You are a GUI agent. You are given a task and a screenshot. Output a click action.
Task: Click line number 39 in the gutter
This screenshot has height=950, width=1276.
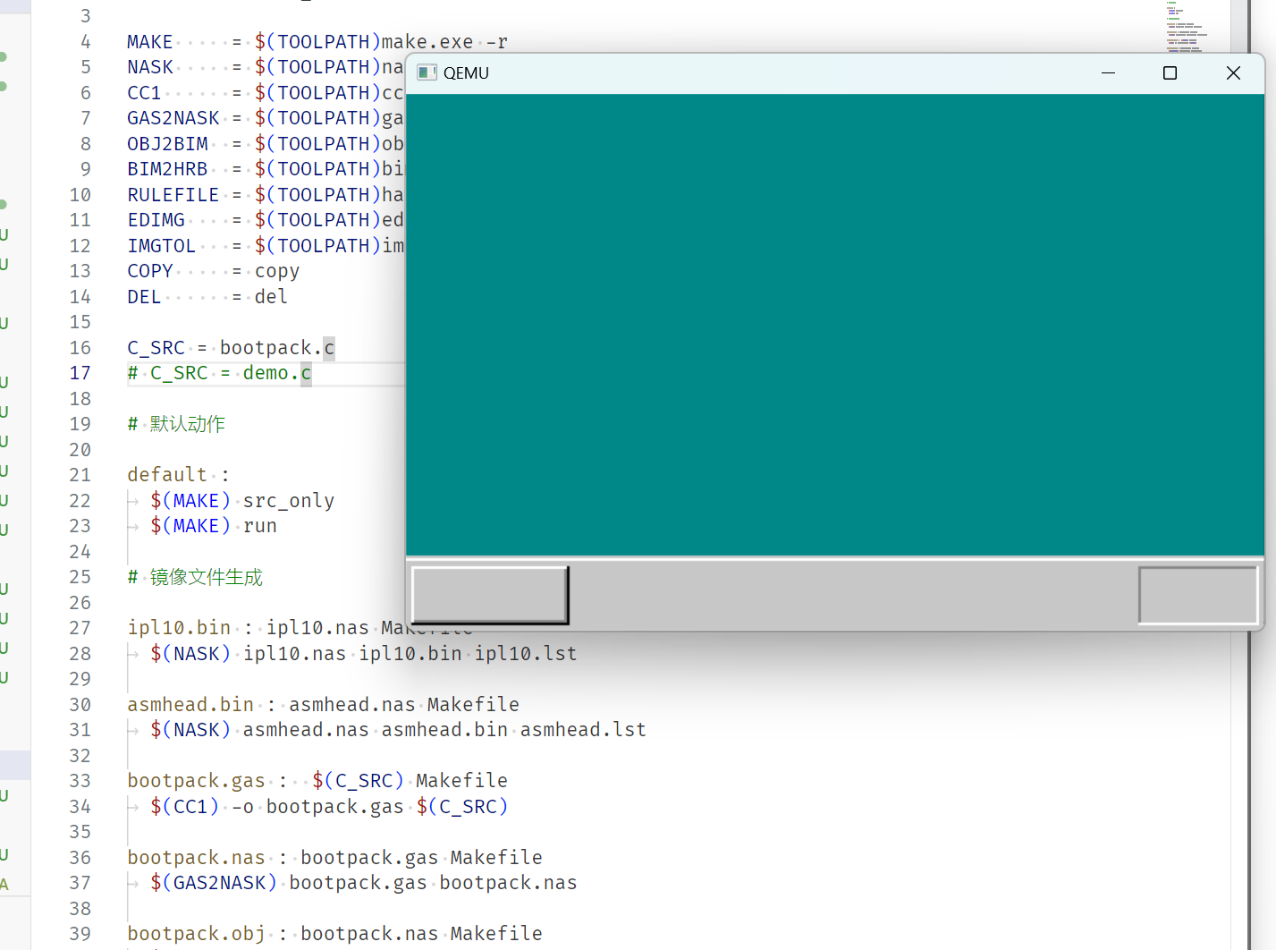click(80, 934)
